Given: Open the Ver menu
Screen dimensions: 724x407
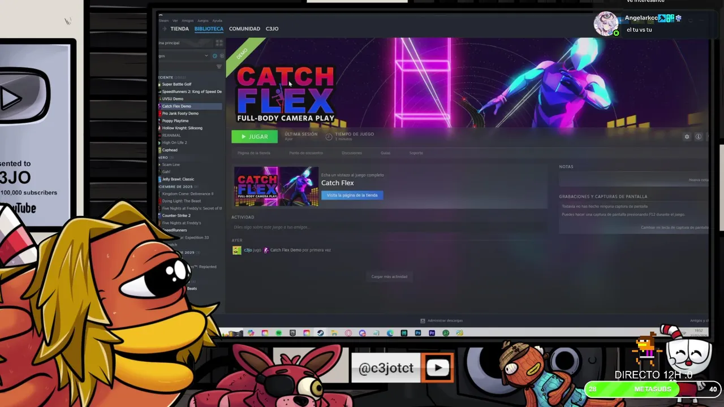Looking at the screenshot, I should pyautogui.click(x=175, y=20).
